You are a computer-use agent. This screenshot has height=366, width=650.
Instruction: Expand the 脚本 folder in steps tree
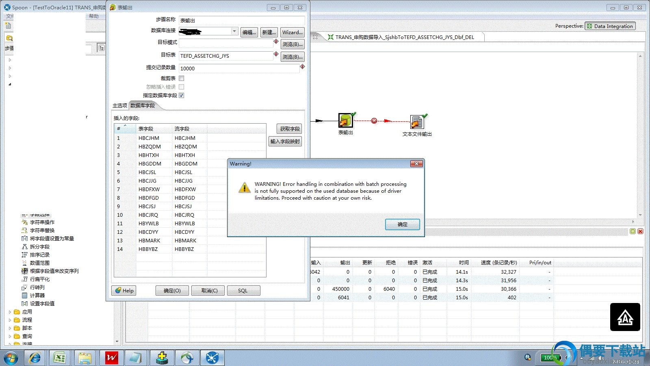click(x=10, y=328)
